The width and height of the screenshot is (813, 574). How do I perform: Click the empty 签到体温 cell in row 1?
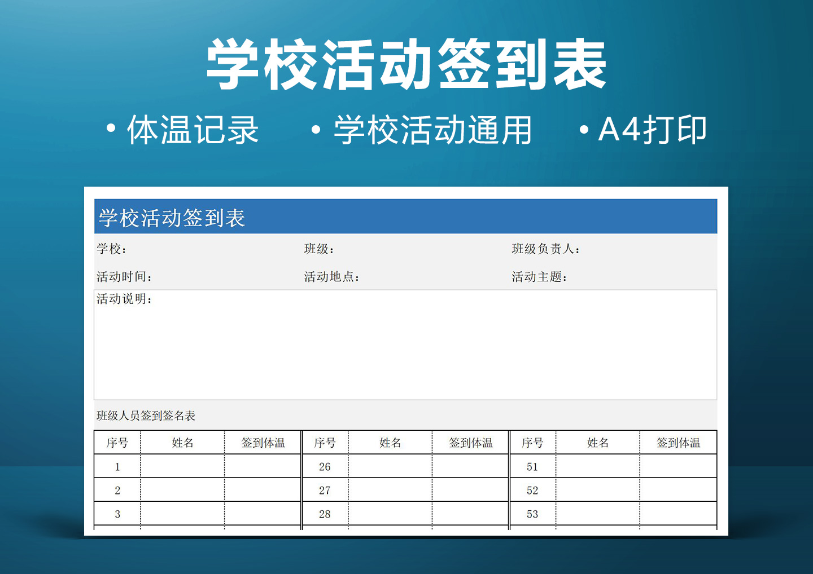pyautogui.click(x=263, y=466)
